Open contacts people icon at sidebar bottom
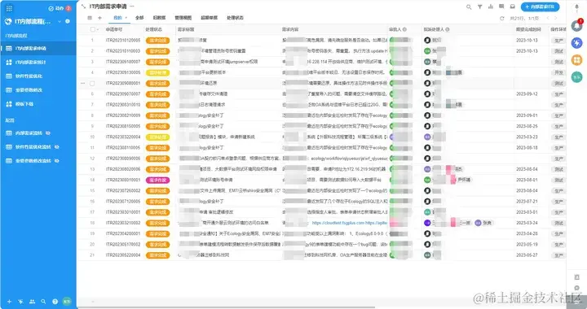Image resolution: width=587 pixels, height=309 pixels. (x=32, y=301)
